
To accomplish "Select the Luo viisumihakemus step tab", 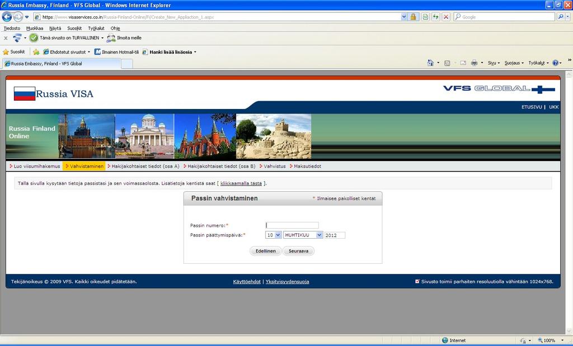I will coord(35,166).
